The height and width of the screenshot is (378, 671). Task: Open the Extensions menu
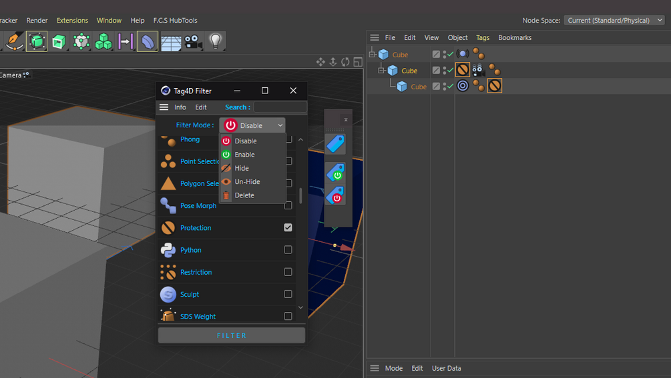[x=72, y=20]
